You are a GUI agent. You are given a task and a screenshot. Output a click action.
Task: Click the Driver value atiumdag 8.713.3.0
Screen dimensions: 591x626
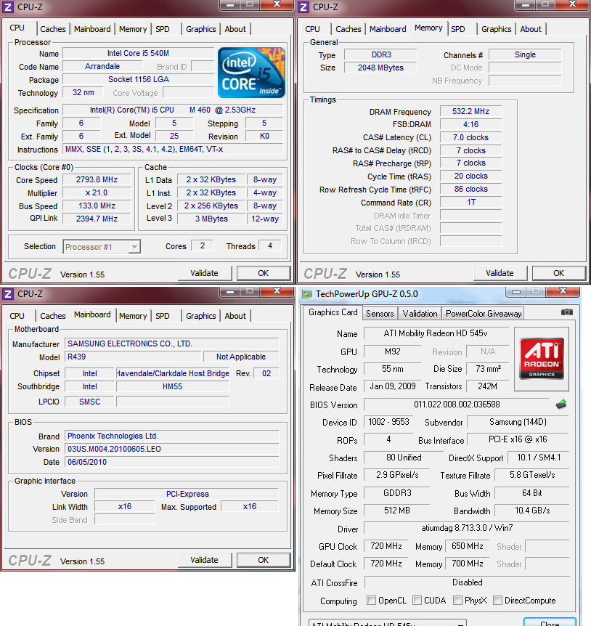point(467,528)
